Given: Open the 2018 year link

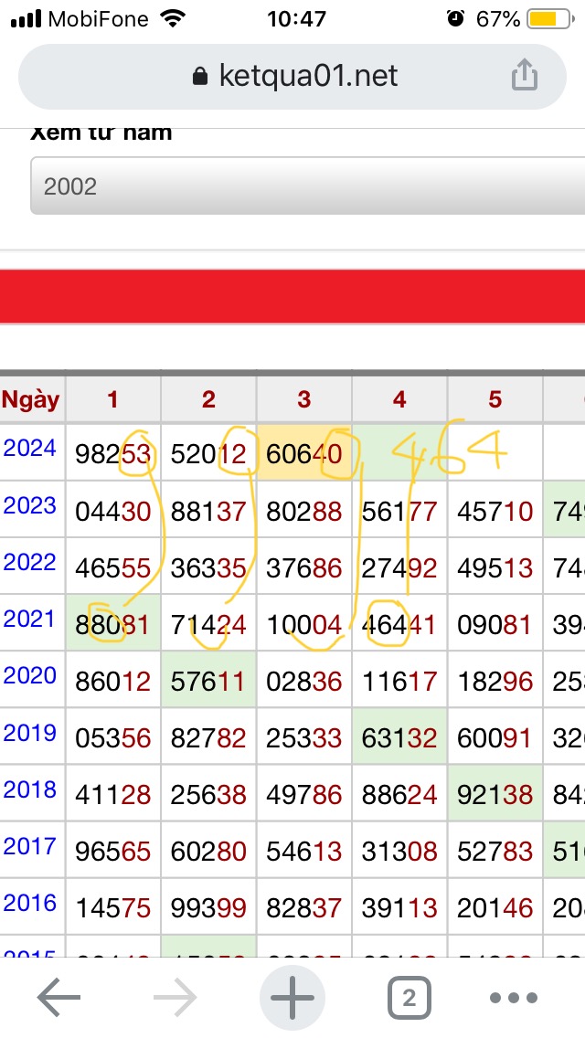Looking at the screenshot, I should [x=29, y=789].
